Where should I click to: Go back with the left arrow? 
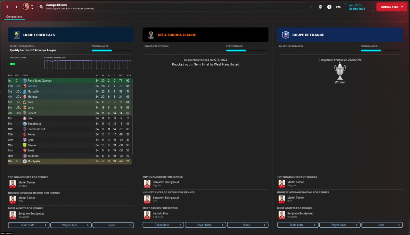point(7,7)
